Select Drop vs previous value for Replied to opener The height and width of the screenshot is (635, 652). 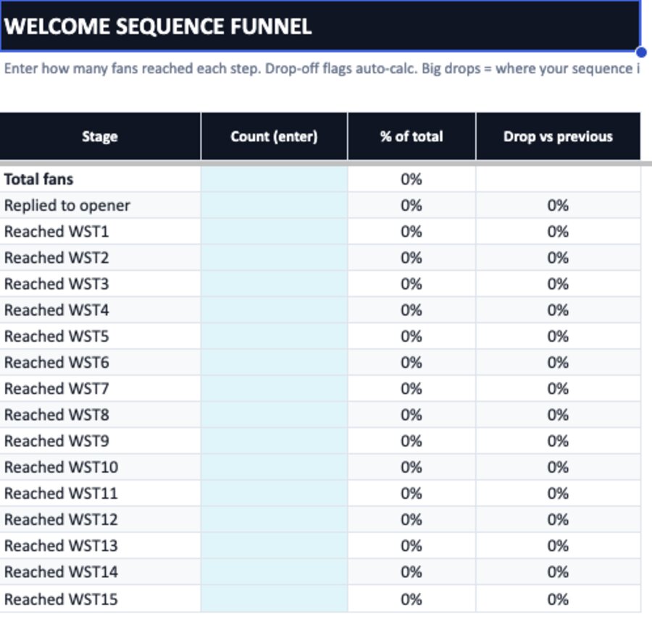click(558, 206)
